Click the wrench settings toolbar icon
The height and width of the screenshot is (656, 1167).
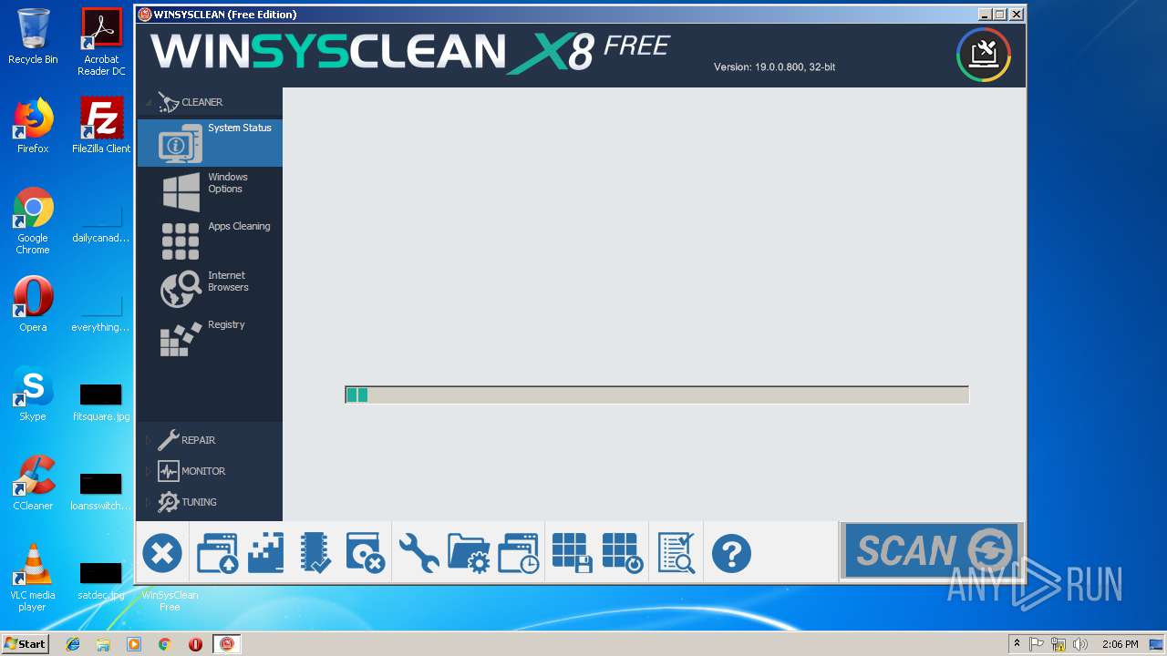point(418,553)
